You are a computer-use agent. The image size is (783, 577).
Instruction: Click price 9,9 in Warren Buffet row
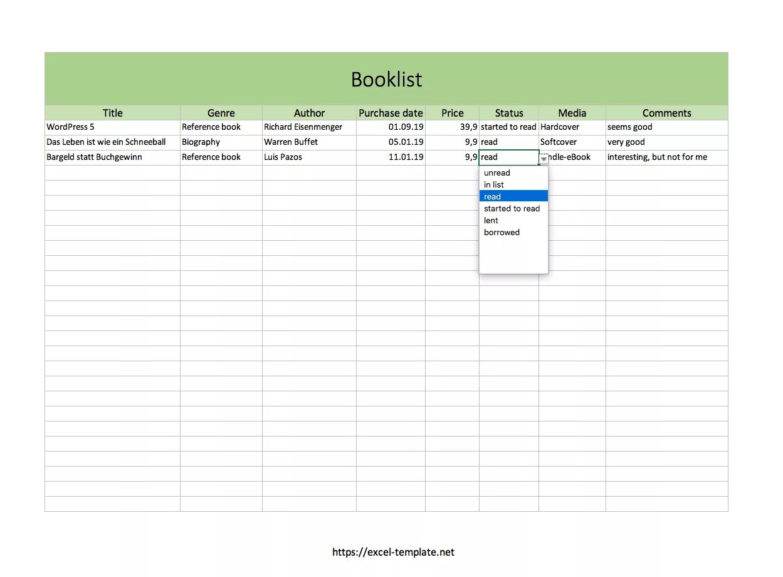(453, 142)
